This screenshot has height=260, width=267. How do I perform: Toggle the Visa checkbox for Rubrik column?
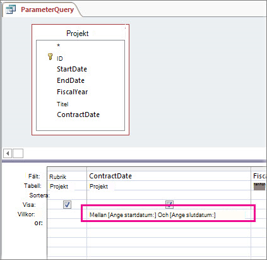[67, 204]
